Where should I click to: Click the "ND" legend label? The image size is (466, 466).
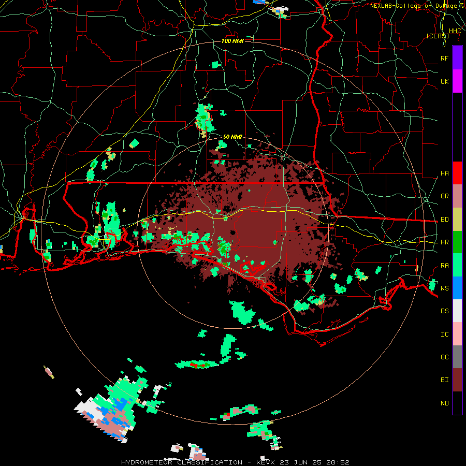click(x=444, y=403)
